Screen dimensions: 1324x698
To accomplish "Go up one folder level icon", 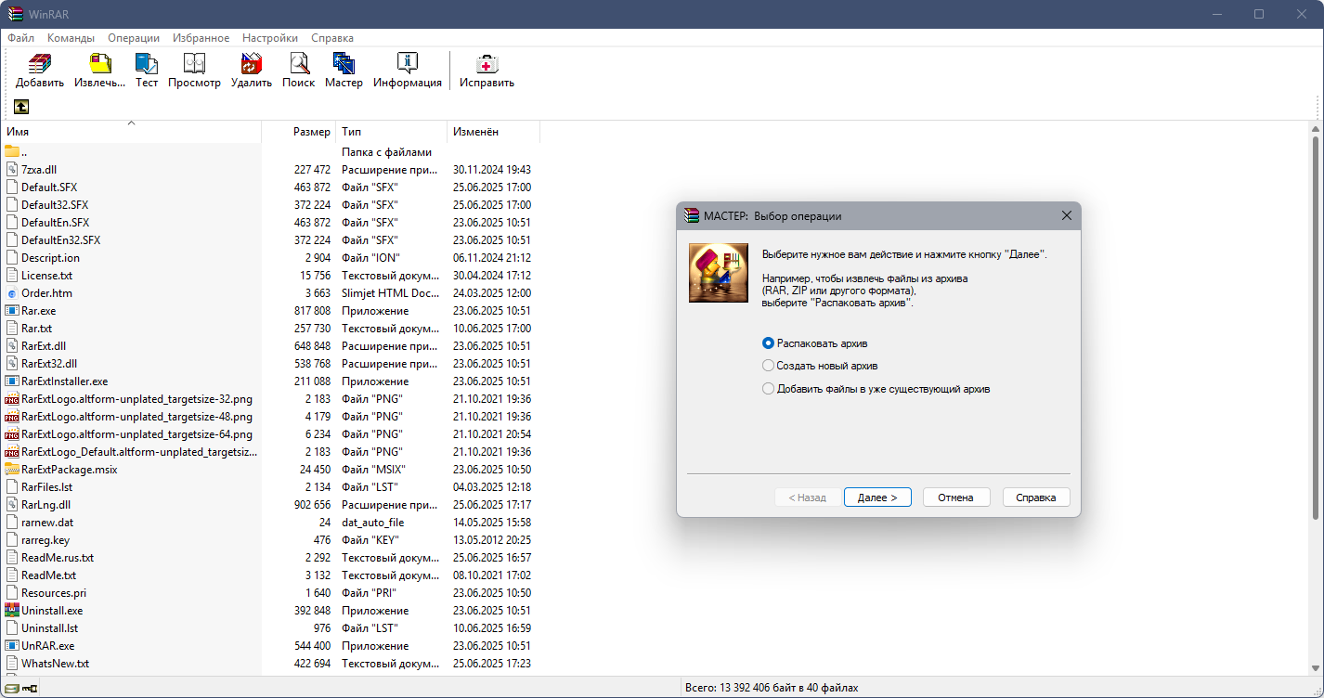I will point(21,107).
